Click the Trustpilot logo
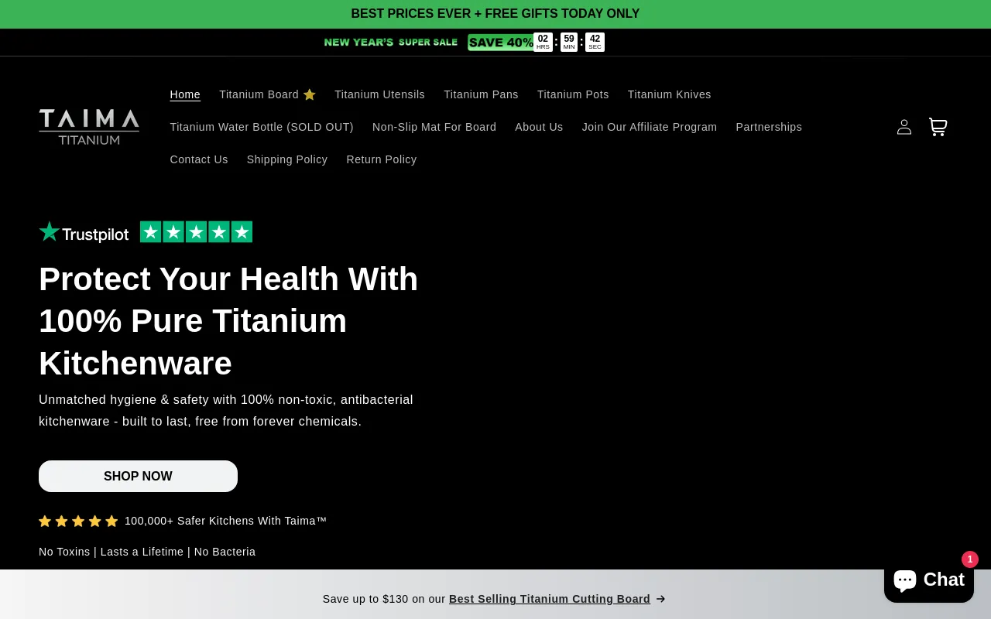 (x=84, y=232)
